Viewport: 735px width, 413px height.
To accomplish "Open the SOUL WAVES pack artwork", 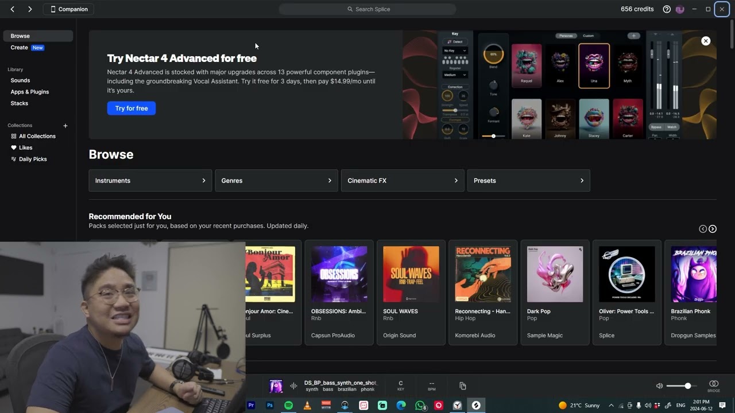I will coord(411,274).
